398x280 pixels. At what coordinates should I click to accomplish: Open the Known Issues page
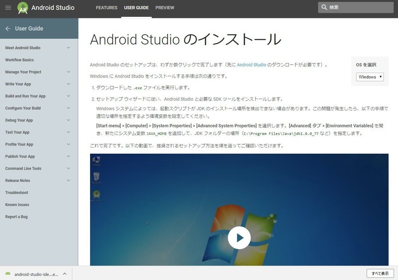pos(17,204)
